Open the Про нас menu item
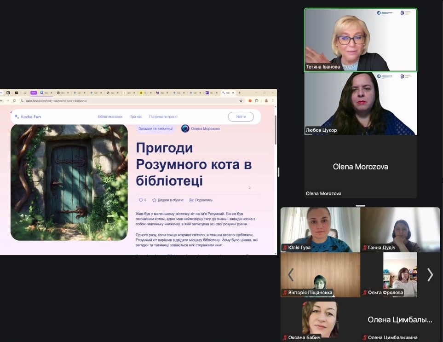Image resolution: width=443 pixels, height=342 pixels. pos(136,117)
